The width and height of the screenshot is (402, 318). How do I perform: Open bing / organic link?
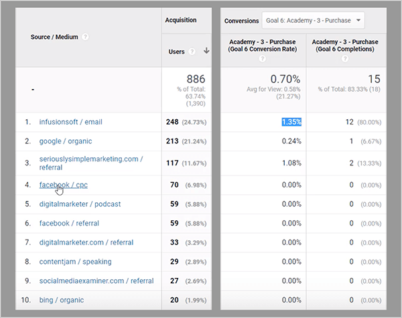point(61,300)
